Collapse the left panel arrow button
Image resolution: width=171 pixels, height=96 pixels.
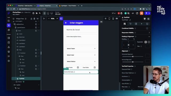(x=44, y=19)
